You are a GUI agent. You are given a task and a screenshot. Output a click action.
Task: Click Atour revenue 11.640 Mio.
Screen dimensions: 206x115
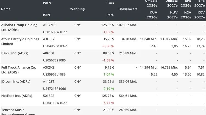click(149, 39)
